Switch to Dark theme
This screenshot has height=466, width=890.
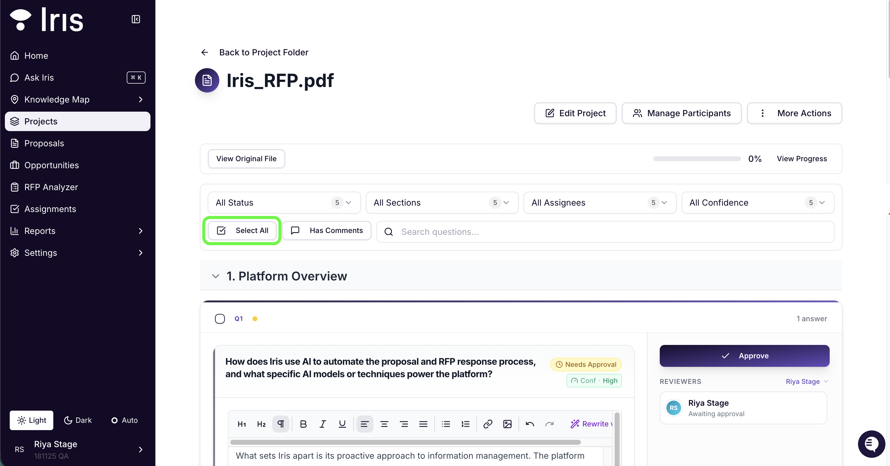(x=78, y=420)
